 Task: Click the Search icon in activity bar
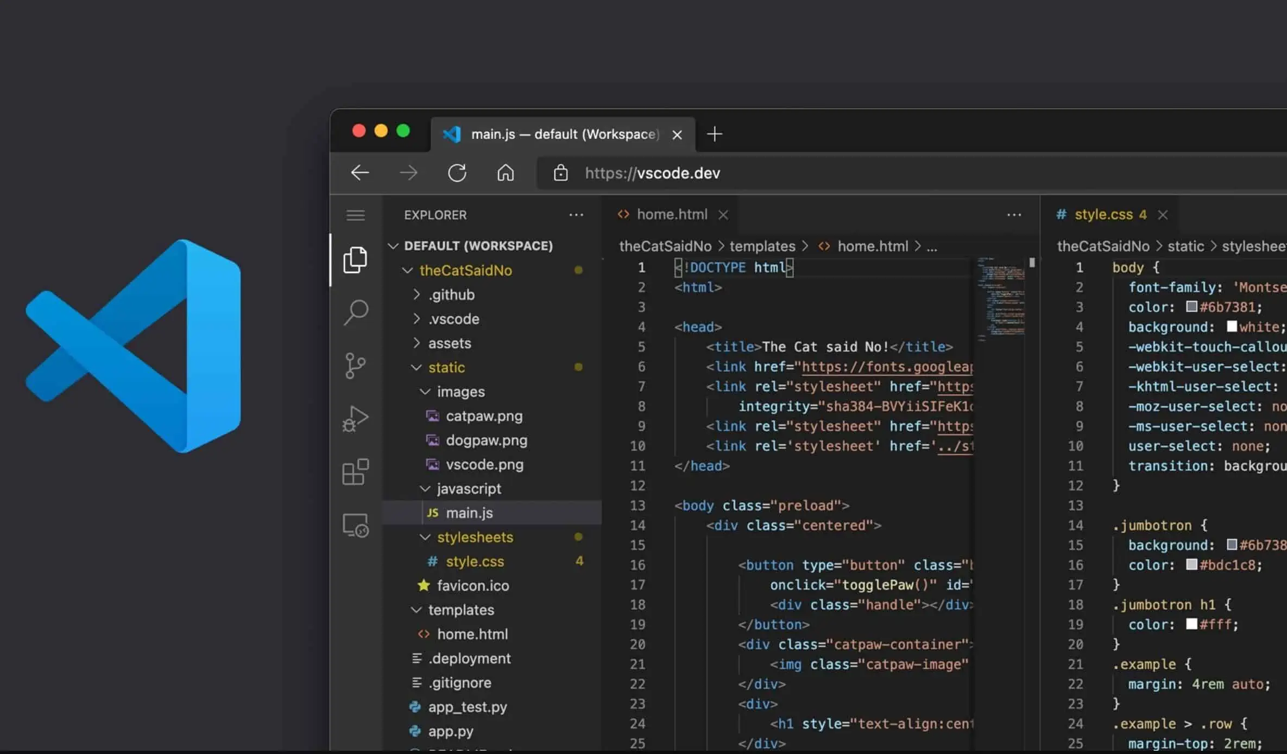(x=357, y=311)
